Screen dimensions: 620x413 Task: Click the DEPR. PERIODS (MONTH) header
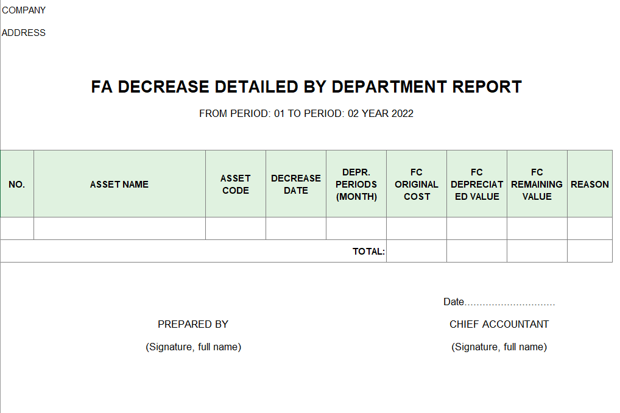(x=356, y=185)
